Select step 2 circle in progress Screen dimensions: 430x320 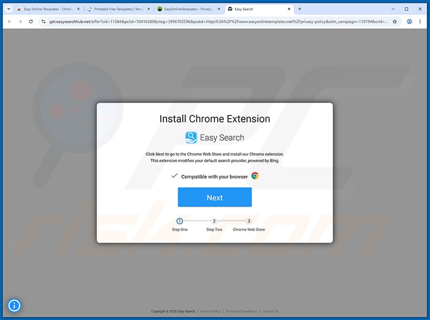214,221
